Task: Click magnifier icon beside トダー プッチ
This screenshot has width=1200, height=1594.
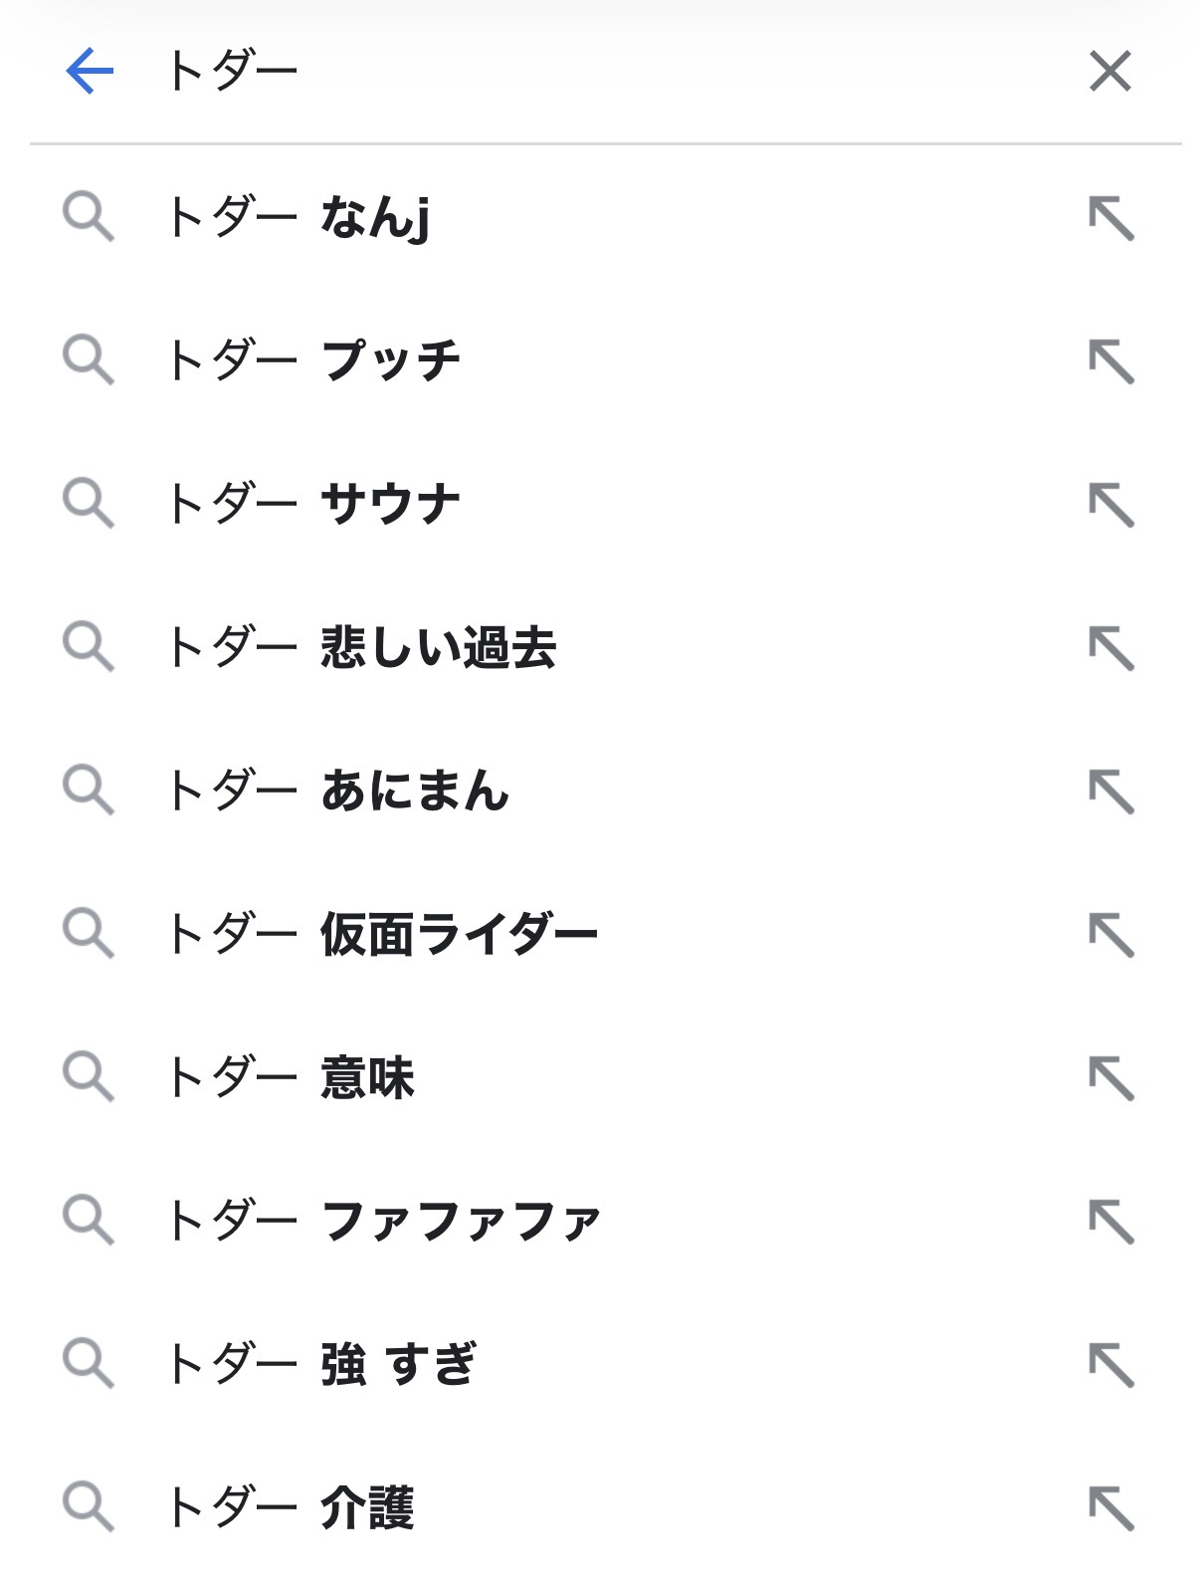Action: pos(89,359)
